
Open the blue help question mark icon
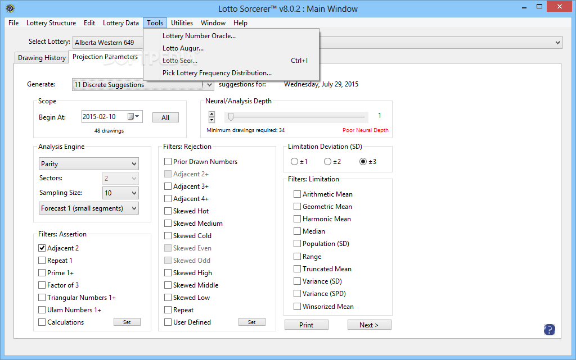pyautogui.click(x=549, y=329)
